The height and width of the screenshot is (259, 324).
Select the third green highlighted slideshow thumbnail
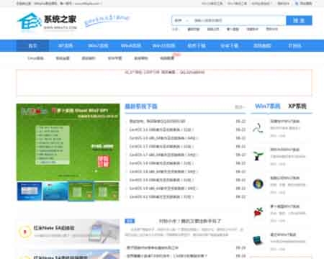(81, 191)
